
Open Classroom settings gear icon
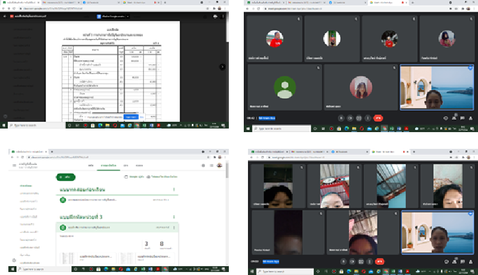coord(203,165)
